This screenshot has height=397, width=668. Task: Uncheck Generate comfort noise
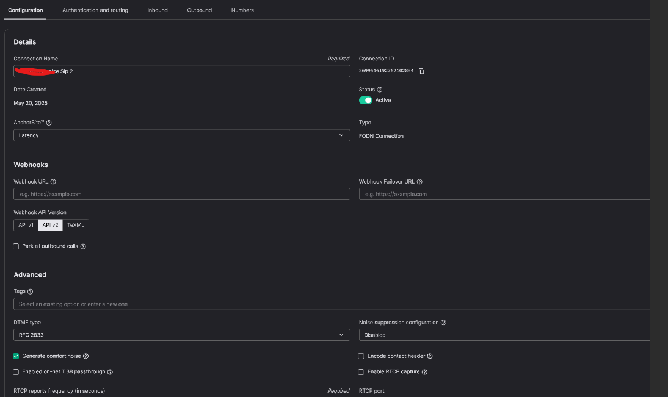[x=16, y=356]
